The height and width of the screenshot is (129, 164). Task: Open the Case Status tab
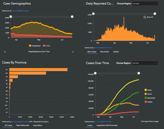(37, 125)
